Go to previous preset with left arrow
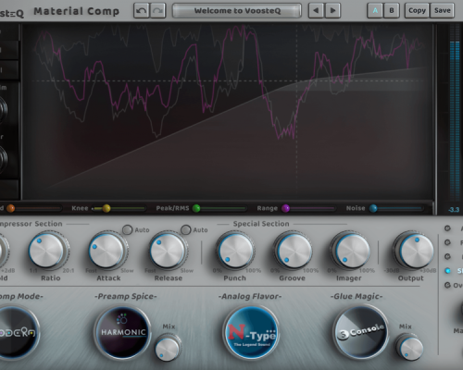 (x=316, y=10)
